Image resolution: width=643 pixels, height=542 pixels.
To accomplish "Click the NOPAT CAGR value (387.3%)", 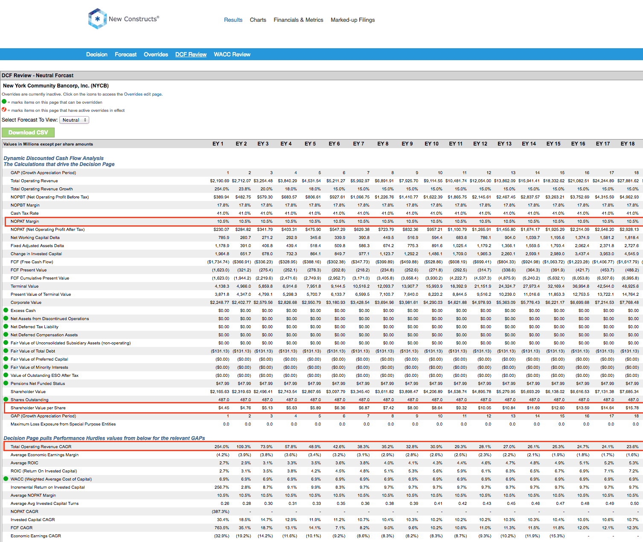I will coord(221,512).
